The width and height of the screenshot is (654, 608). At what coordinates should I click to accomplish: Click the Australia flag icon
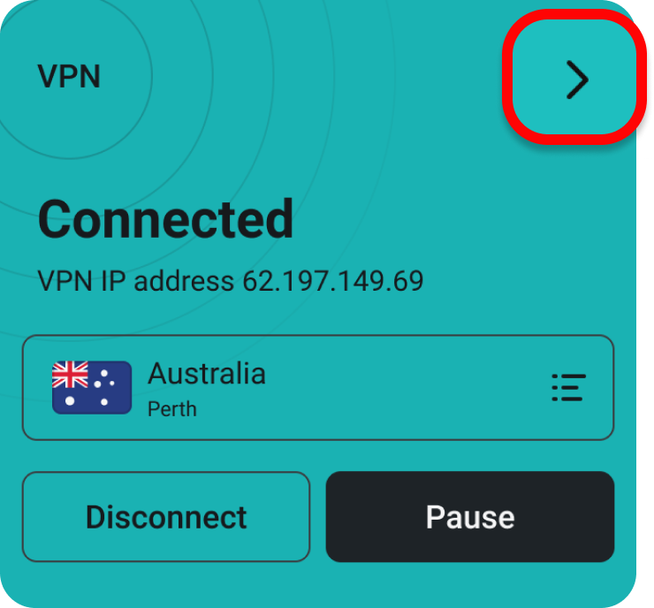[92, 387]
